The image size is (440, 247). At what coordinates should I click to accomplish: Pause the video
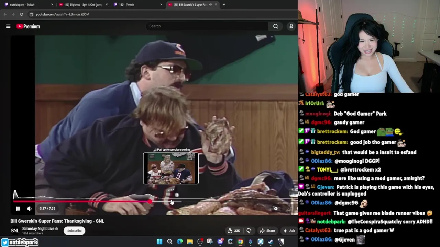pos(18,208)
